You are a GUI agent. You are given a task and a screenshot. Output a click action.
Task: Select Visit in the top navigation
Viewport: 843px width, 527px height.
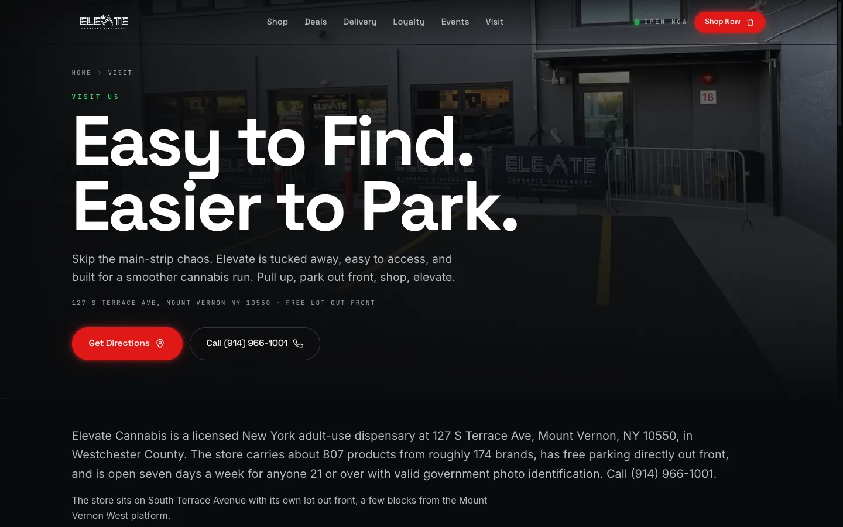point(495,22)
